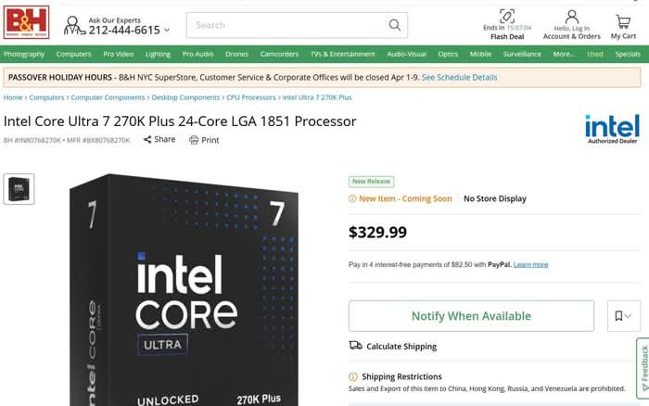Print this product page
649x406 pixels.
click(x=204, y=140)
